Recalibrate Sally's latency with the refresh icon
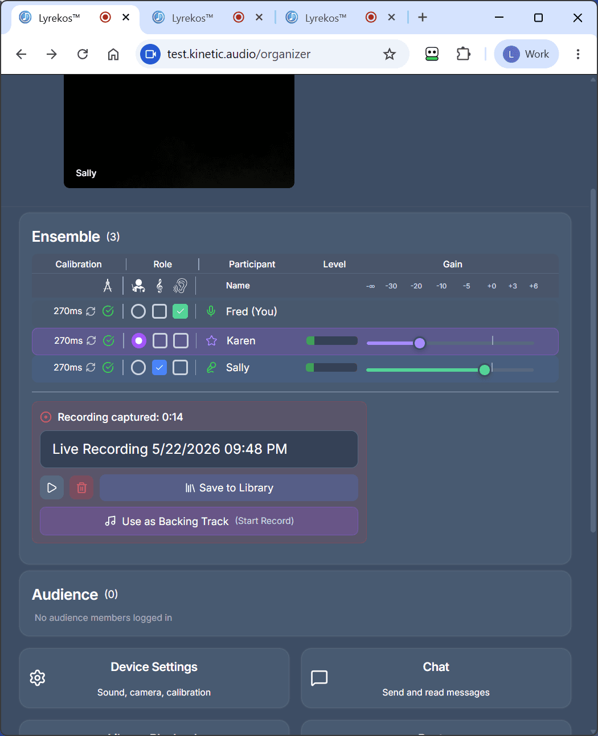The height and width of the screenshot is (736, 598). point(91,367)
